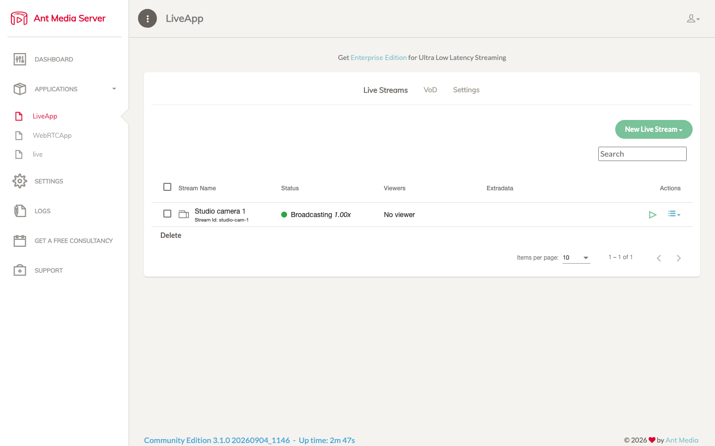715x446 pixels.
Task: Toggle the select-all streams checkbox
Action: pos(167,187)
